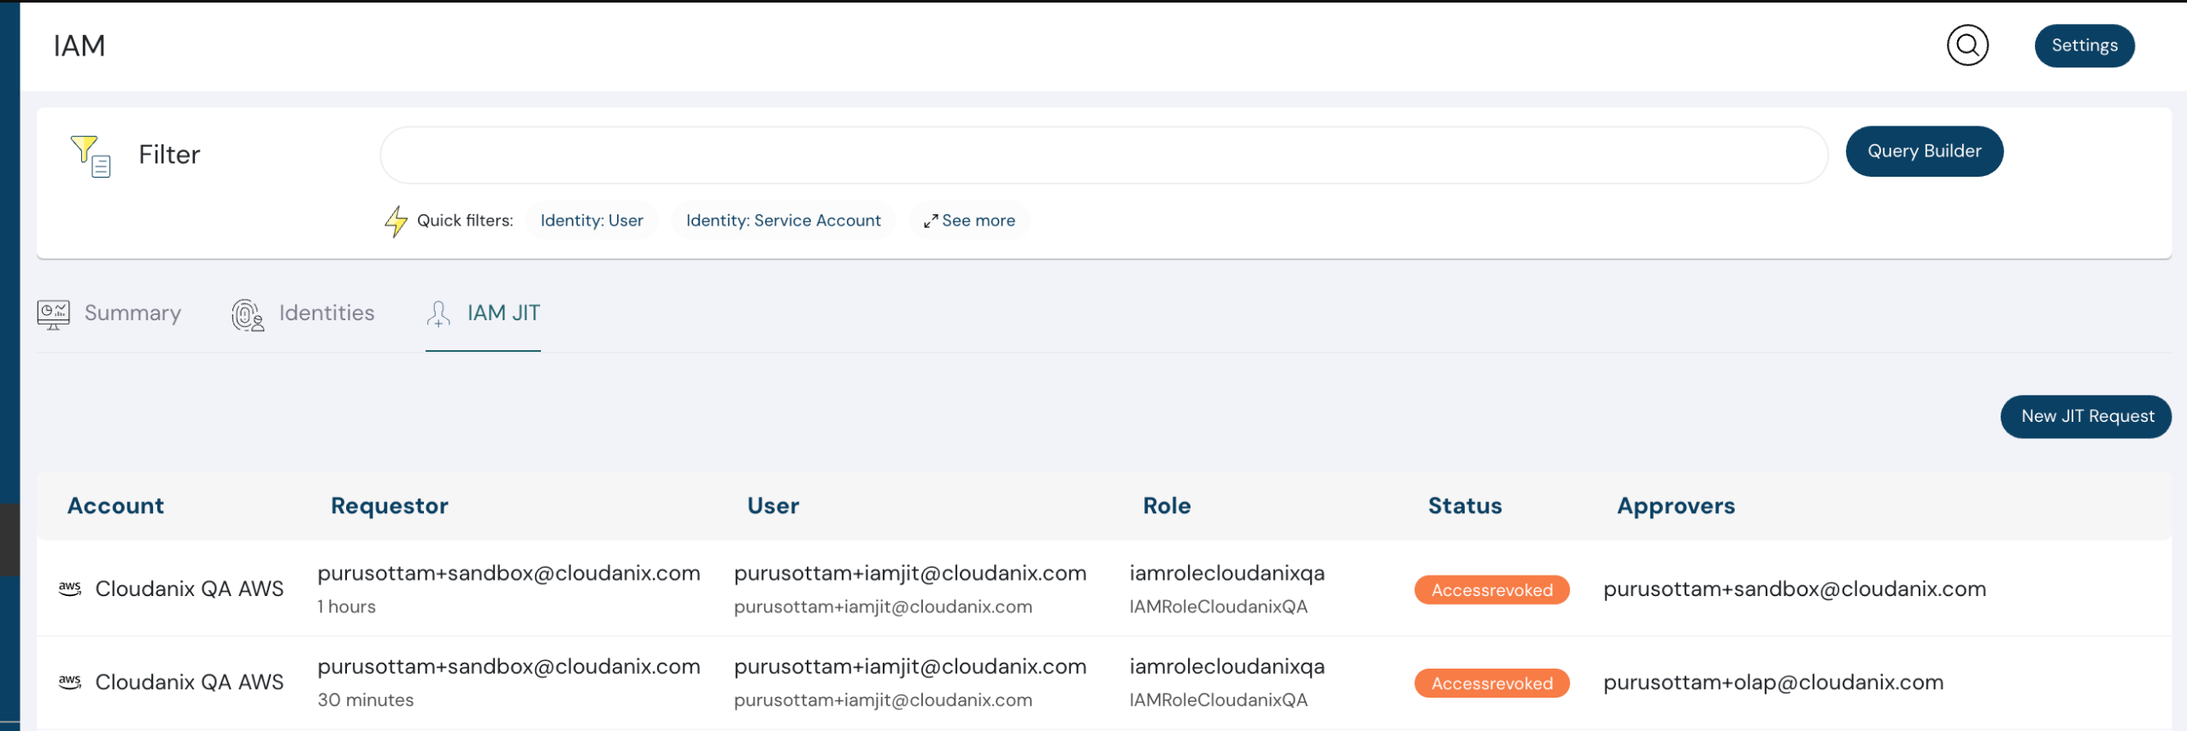The height and width of the screenshot is (731, 2187).
Task: Click IAMRoleCloudanixQA in the 30 minutes row
Action: coord(1218,699)
